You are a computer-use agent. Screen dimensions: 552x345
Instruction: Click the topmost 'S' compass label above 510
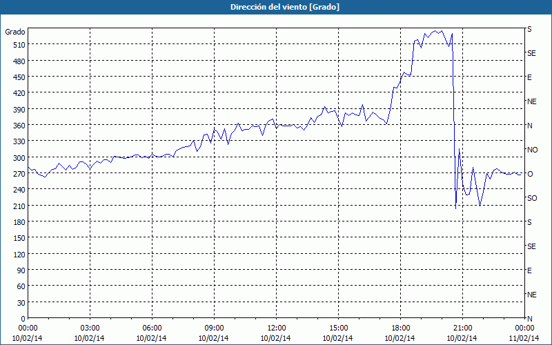pyautogui.click(x=529, y=29)
